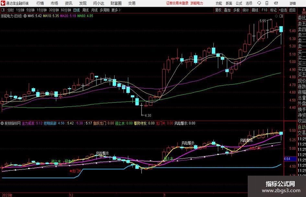
Task: Switch to 周线 weekly period
Action: coord(85,10)
